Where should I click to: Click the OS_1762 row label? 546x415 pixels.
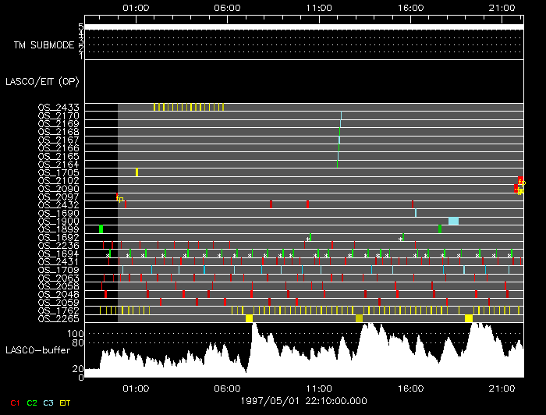pos(58,310)
